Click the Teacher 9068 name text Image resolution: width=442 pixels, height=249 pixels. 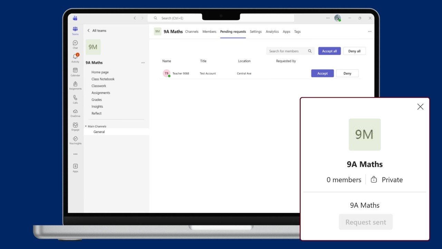[x=181, y=73]
